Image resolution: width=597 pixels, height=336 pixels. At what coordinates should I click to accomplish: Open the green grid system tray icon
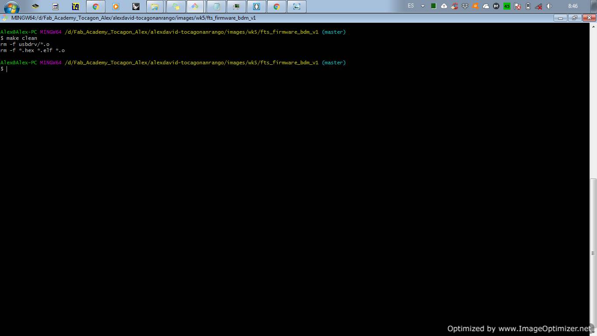tap(433, 6)
